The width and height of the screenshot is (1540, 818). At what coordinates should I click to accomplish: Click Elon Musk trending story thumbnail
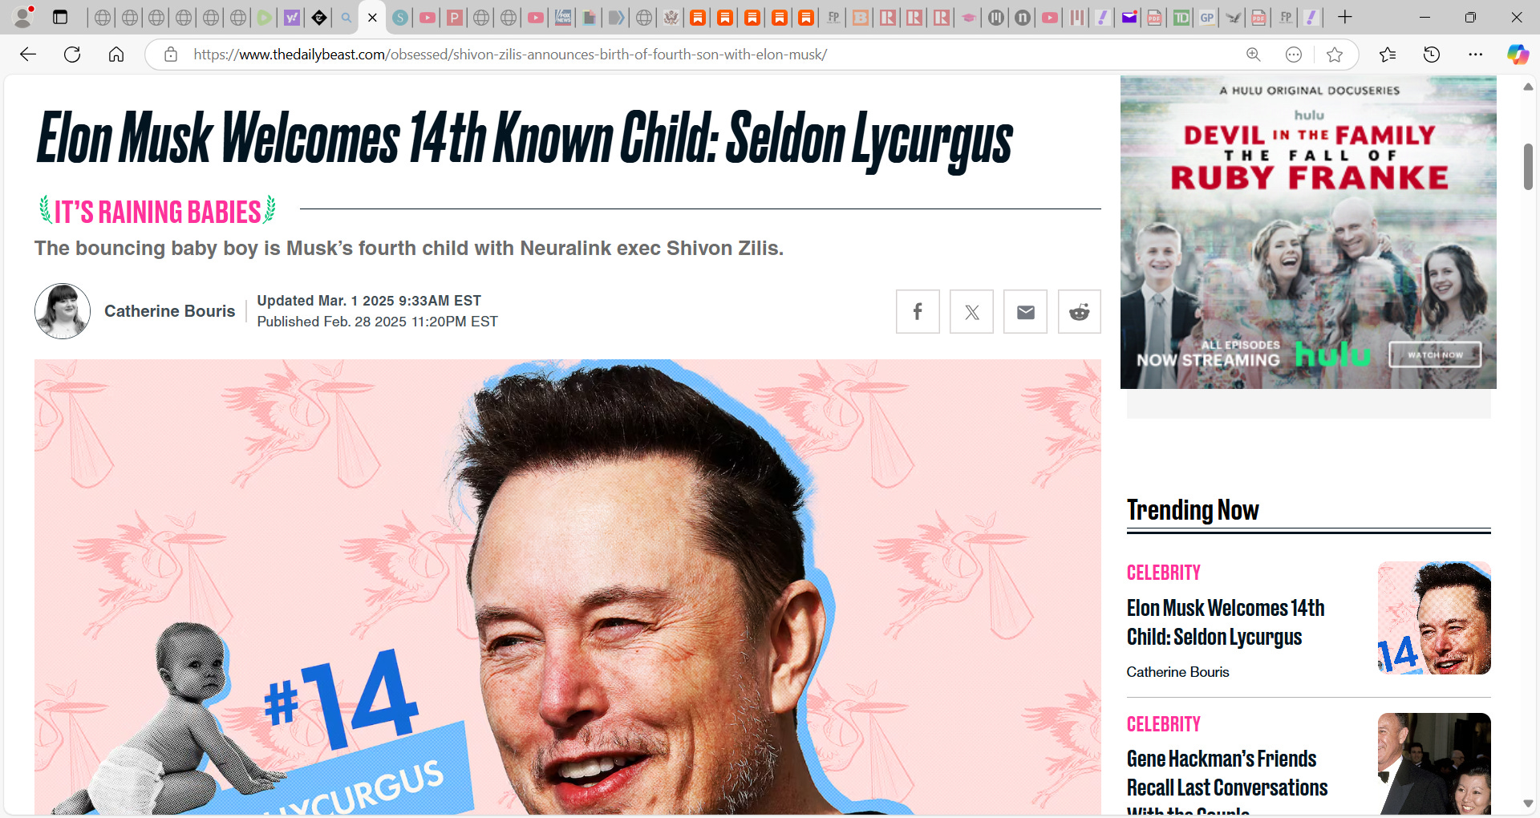tap(1434, 618)
